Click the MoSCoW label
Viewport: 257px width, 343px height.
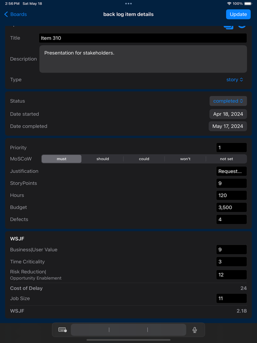click(x=21, y=159)
